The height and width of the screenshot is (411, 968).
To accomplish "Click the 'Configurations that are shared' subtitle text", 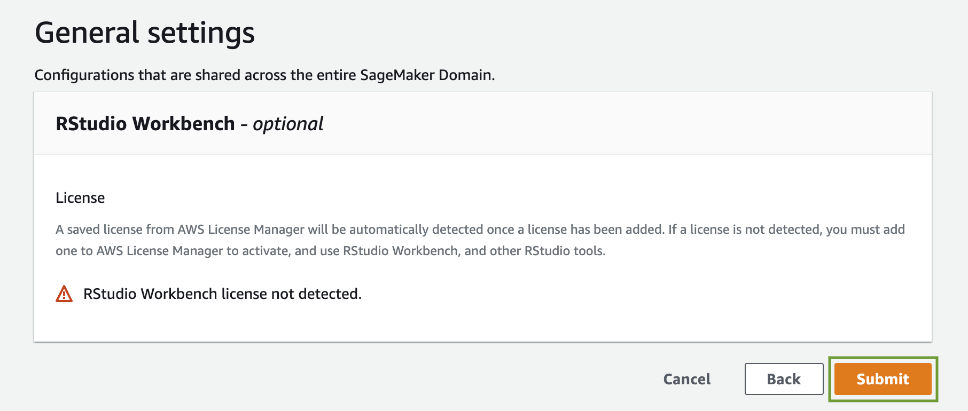I will coord(264,75).
